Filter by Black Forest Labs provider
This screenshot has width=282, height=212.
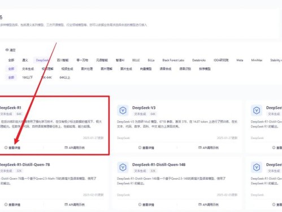coord(173,60)
